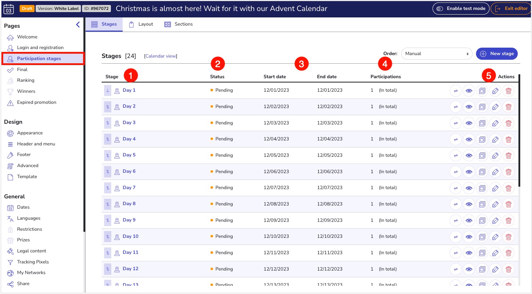Click the swap arrows icon for Day 1
The image size is (532, 294).
point(456,91)
